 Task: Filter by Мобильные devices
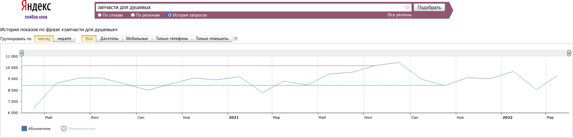pyautogui.click(x=137, y=39)
